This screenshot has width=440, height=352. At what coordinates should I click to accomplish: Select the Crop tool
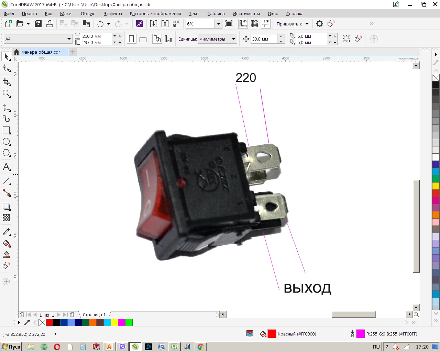tap(6, 82)
